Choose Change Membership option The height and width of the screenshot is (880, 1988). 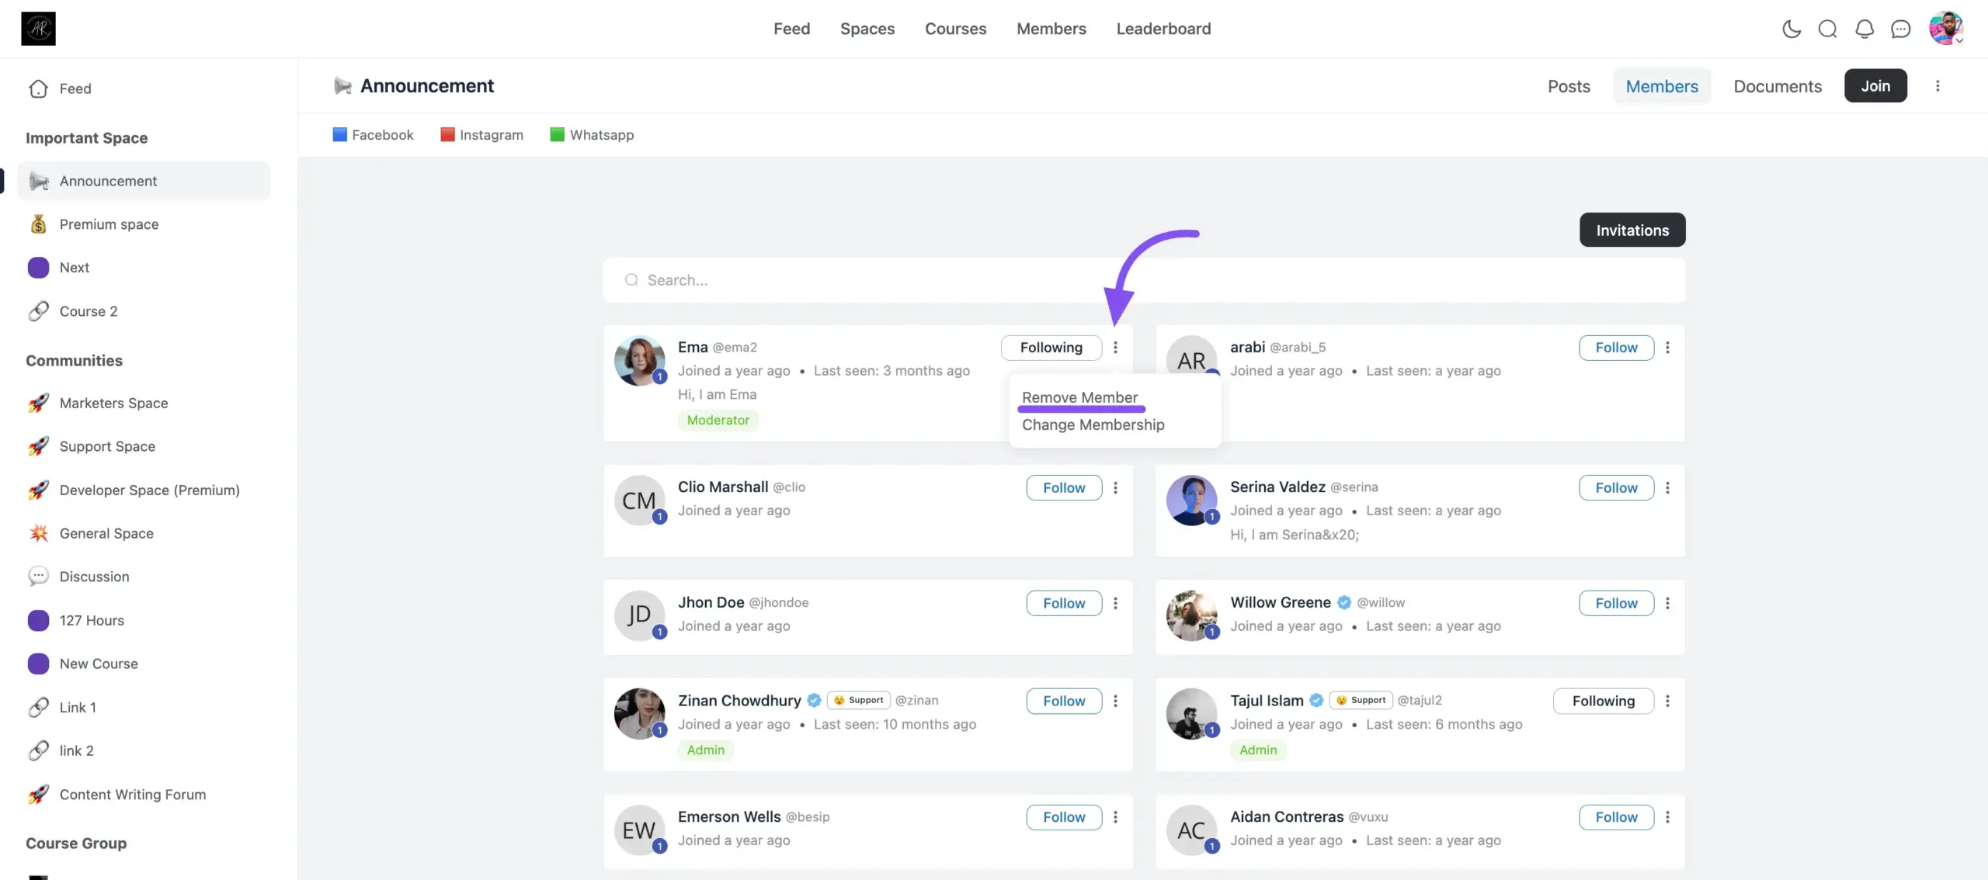1093,424
